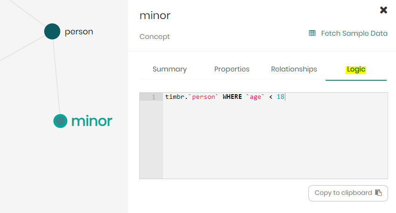Select the teal minor node circle
This screenshot has height=213, width=396.
[x=60, y=121]
